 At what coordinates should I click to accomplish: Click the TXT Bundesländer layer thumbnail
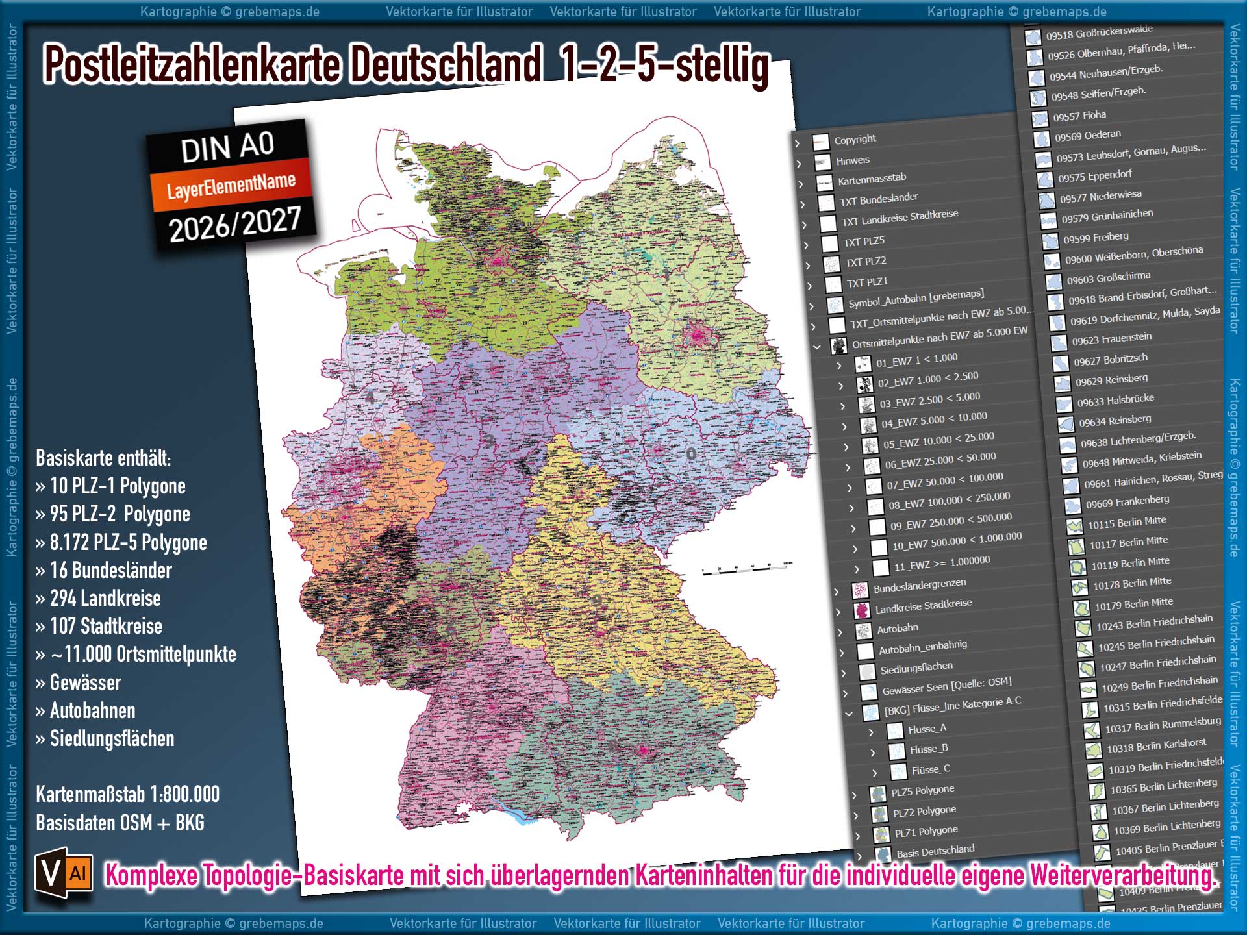tap(827, 203)
